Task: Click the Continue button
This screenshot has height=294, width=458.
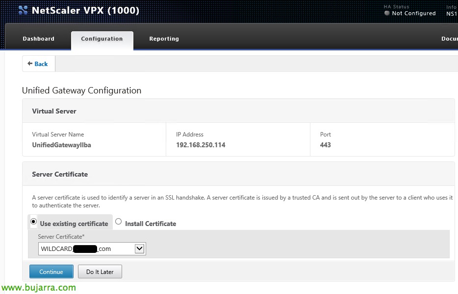Action: [51, 271]
